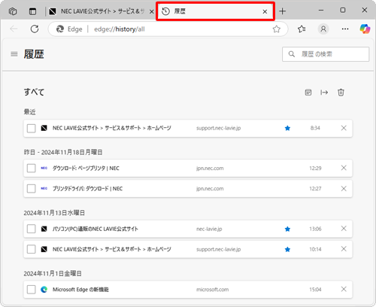Click jpn.nec.com domain in 12:29 row
The height and width of the screenshot is (307, 376).
click(210, 169)
